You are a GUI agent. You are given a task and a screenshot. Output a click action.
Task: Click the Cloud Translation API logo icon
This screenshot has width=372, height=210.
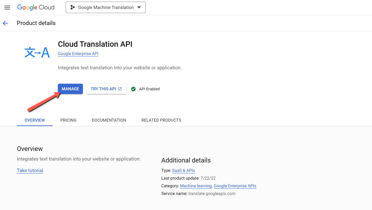pos(37,52)
